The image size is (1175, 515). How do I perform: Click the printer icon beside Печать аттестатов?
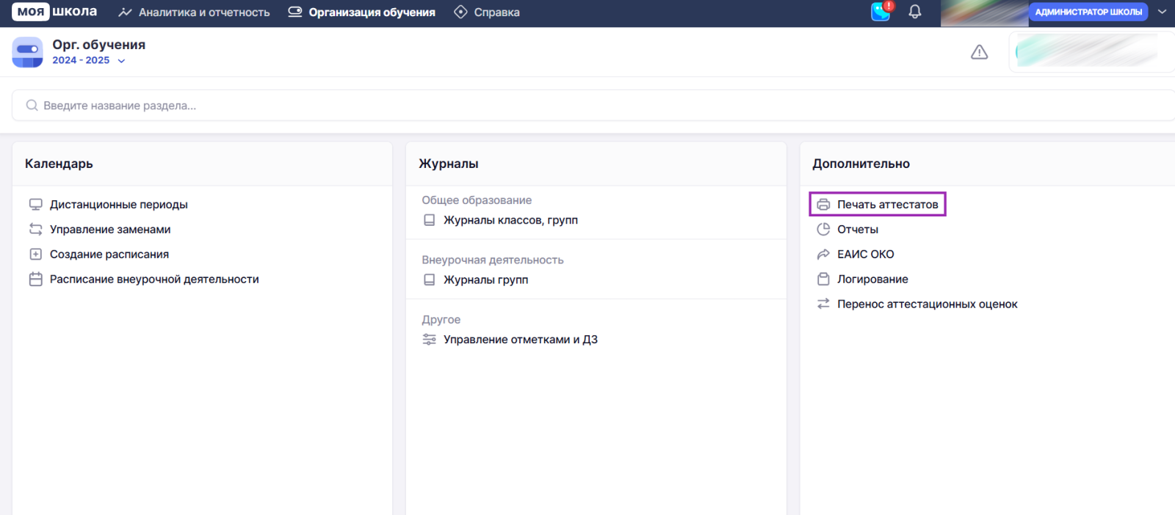click(823, 205)
